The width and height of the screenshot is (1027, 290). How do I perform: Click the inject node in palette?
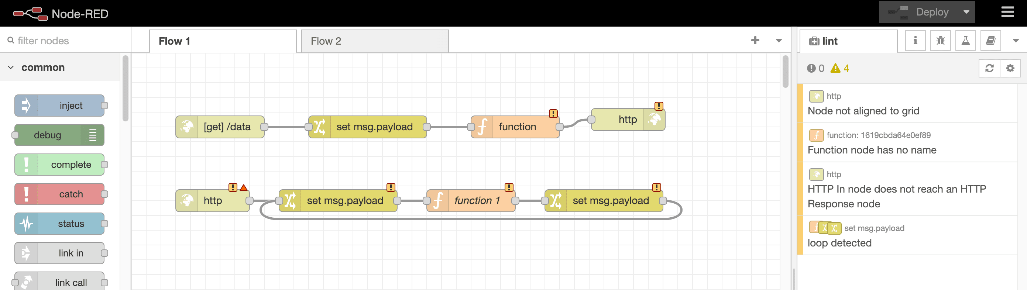(x=60, y=106)
